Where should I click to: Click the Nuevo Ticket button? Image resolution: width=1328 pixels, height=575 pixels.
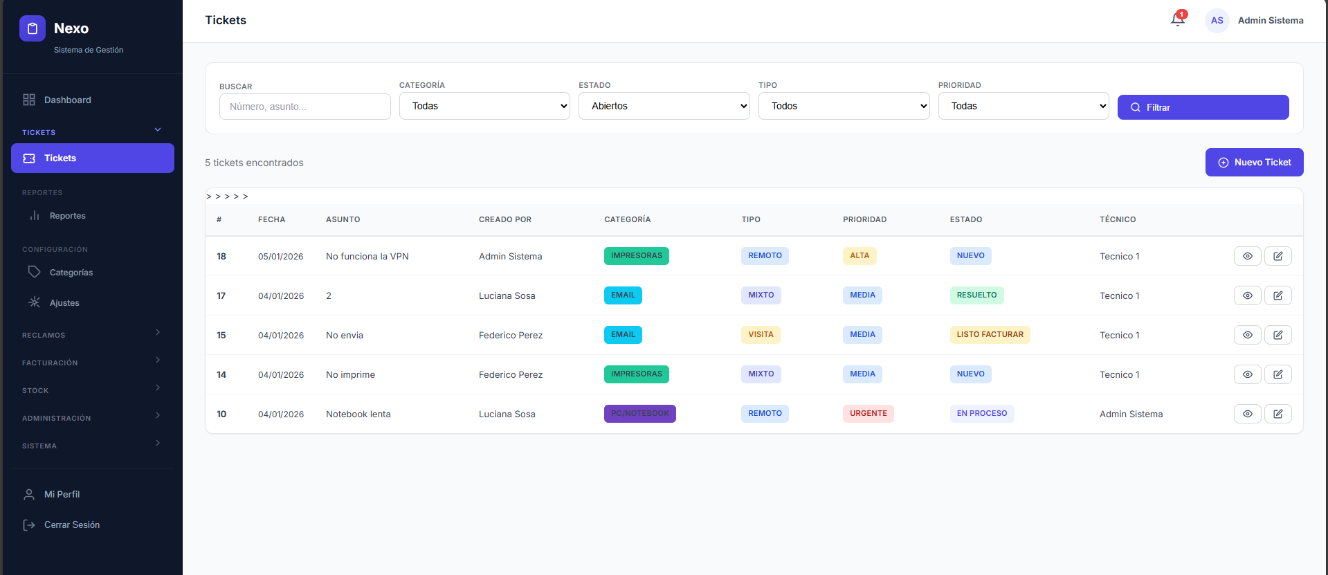pos(1254,162)
